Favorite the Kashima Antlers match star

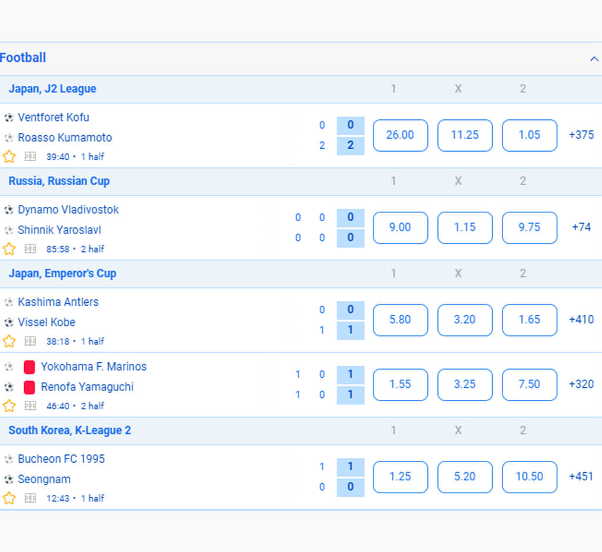point(9,342)
